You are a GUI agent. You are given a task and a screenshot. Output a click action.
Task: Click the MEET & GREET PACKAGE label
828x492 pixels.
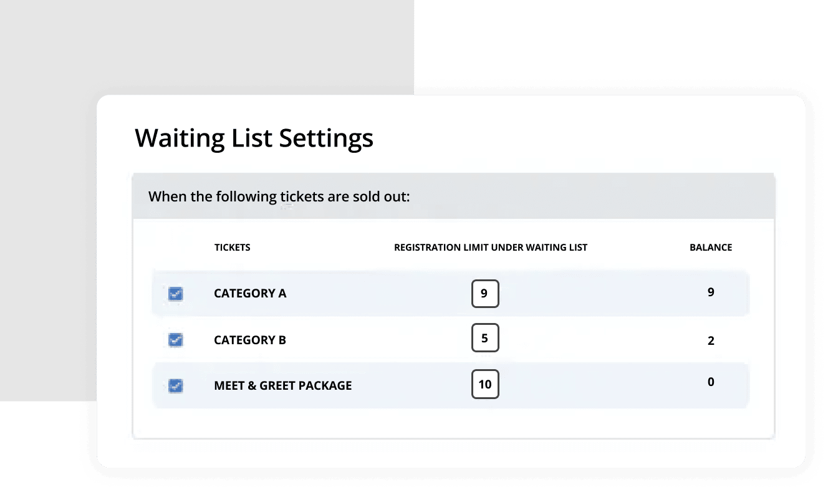283,386
